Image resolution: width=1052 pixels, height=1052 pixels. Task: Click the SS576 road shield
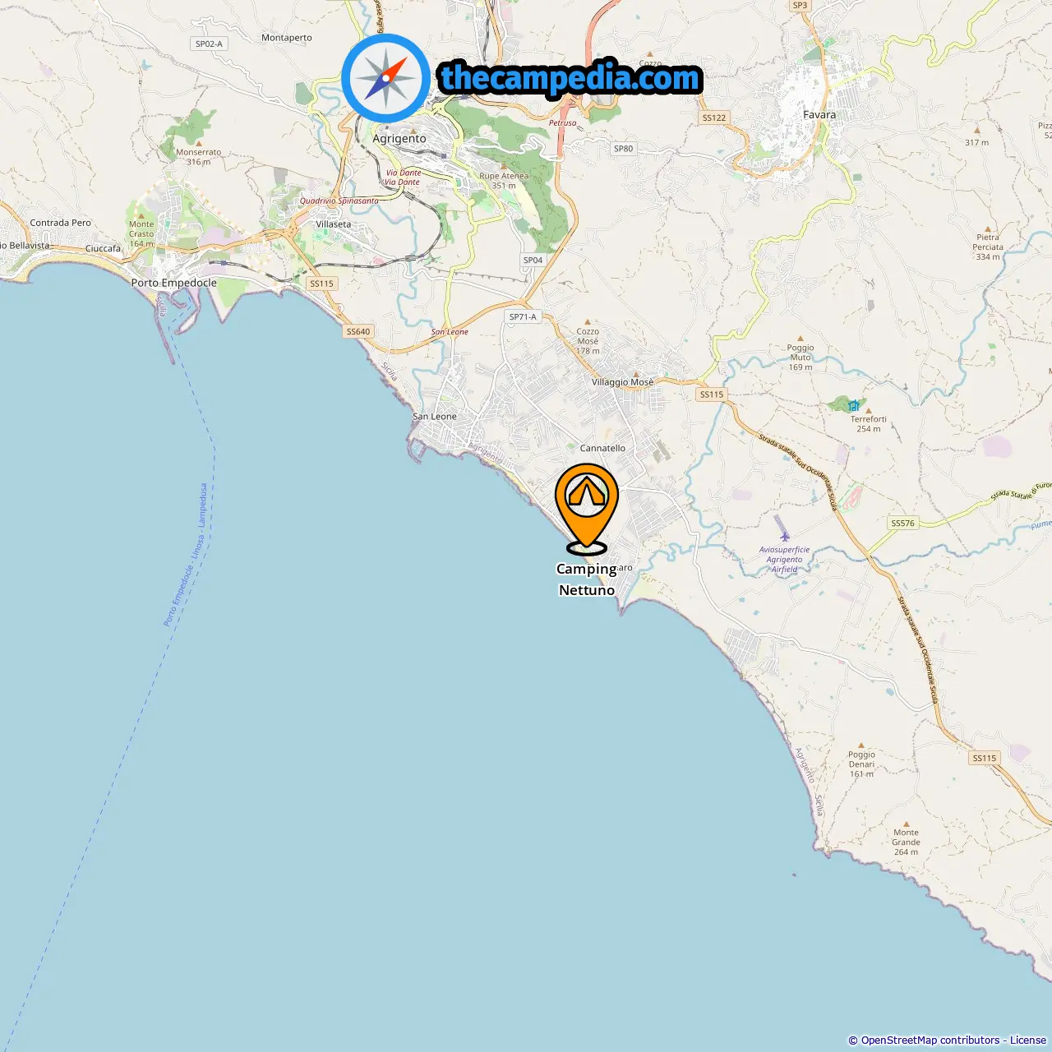(902, 523)
